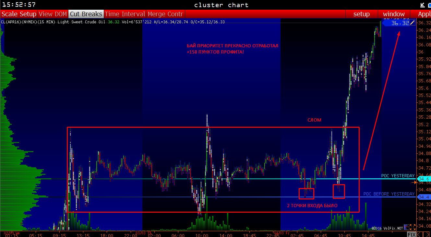Open the volume profile icon near VolFix.NET

tap(406, 228)
